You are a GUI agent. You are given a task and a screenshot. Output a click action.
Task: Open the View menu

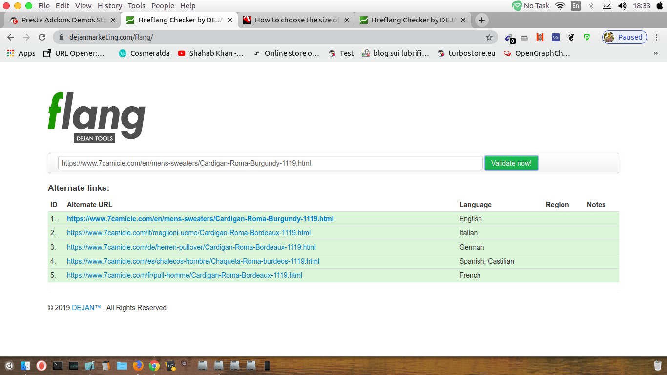[83, 6]
